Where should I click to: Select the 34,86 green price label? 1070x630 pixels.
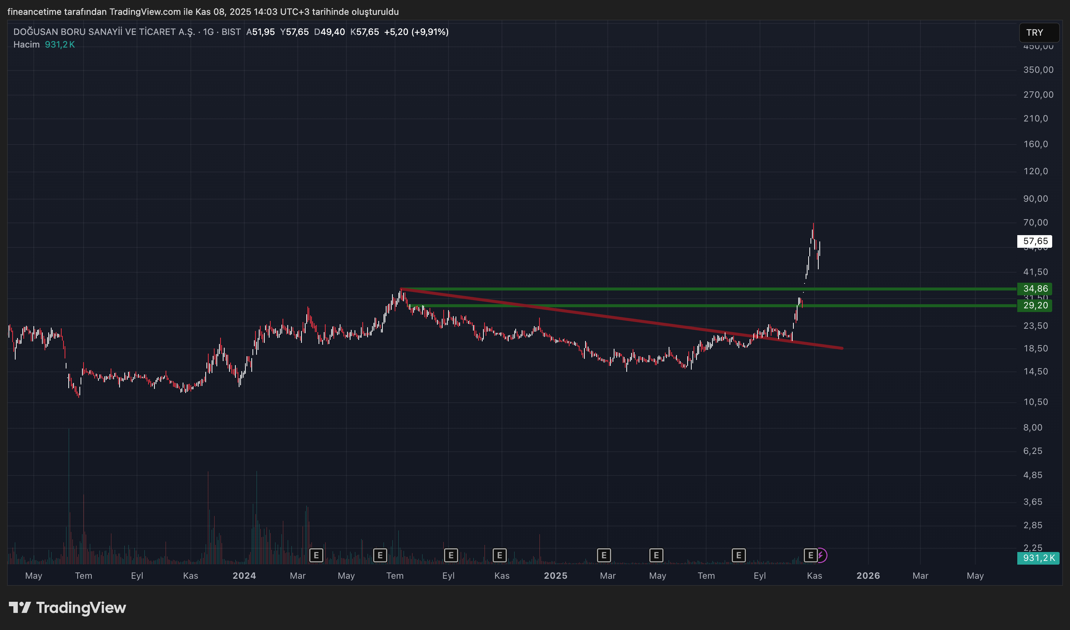[1035, 289]
